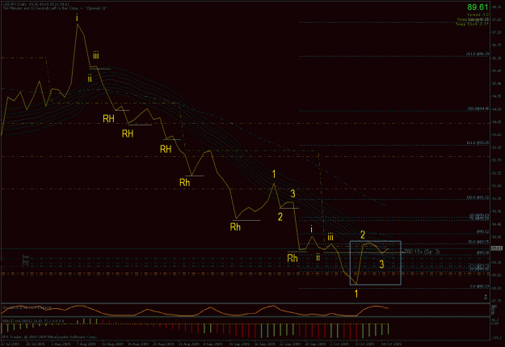This screenshot has width=505, height=347.
Task: Click the green 89.61 price readout
Action: coord(478,6)
